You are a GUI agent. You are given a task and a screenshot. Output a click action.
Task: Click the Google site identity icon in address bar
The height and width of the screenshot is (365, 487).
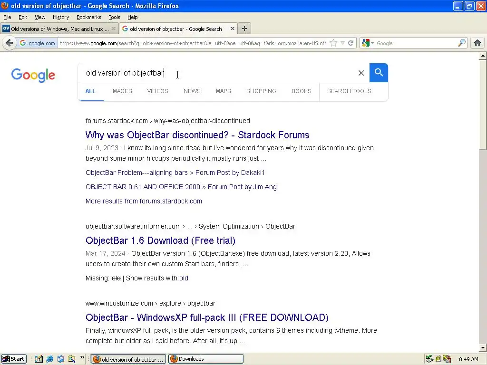pos(23,43)
